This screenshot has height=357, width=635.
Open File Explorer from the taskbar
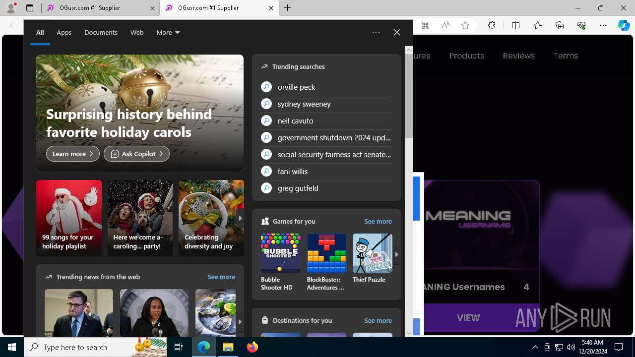point(228,348)
